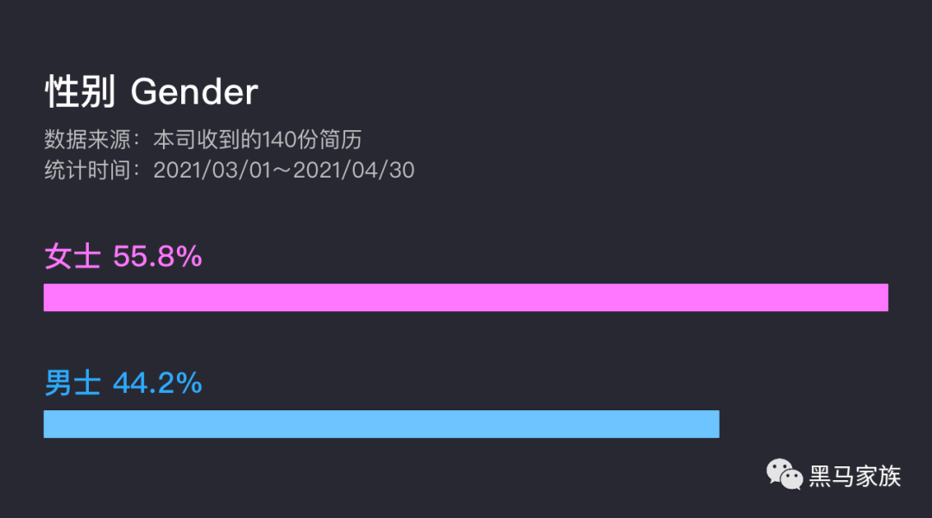This screenshot has width=932, height=518.
Task: Click the blue 男士 bar
Action: (x=381, y=424)
